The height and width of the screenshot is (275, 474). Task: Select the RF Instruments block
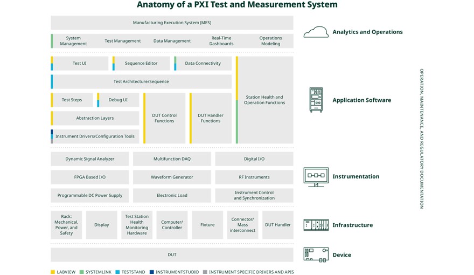(254, 177)
